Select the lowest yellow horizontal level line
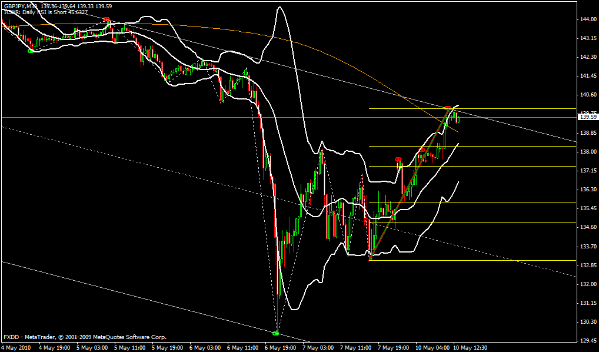 (471, 260)
